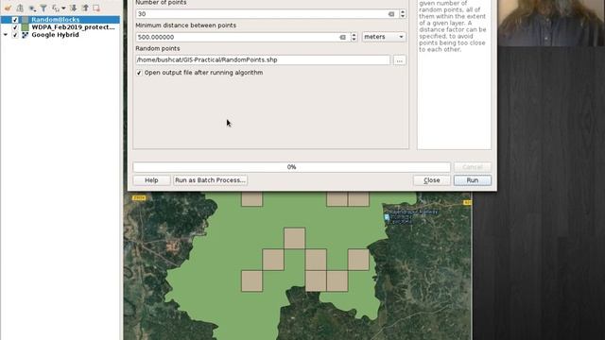Click the Filter Legend funnel icon
The height and width of the screenshot is (340, 605).
[x=43, y=8]
